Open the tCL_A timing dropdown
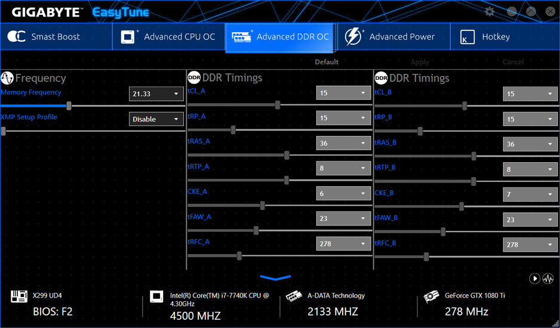This screenshot has height=328, width=560. [343, 93]
